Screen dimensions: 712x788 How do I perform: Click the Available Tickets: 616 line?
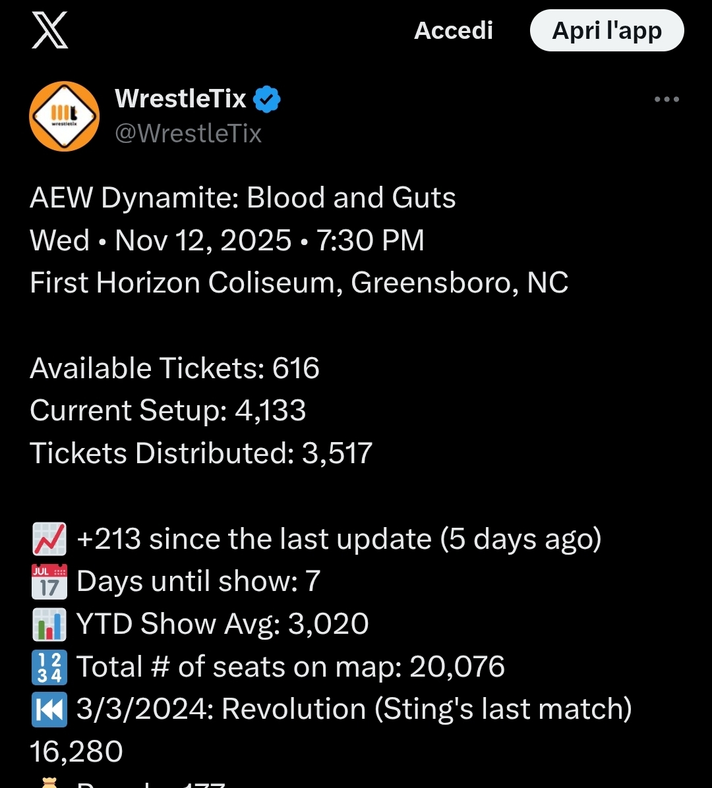click(175, 368)
